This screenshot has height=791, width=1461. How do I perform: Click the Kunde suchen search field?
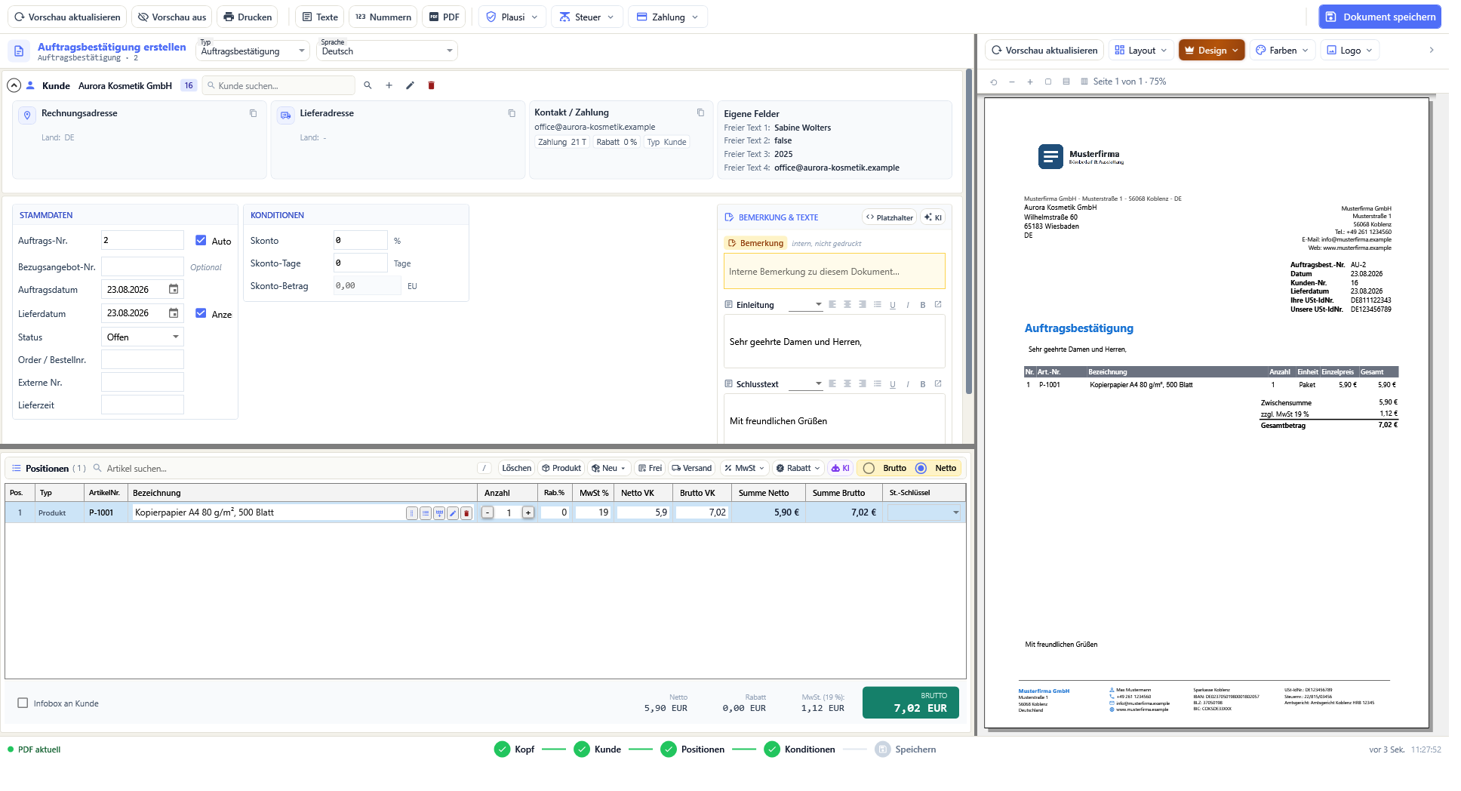[278, 85]
